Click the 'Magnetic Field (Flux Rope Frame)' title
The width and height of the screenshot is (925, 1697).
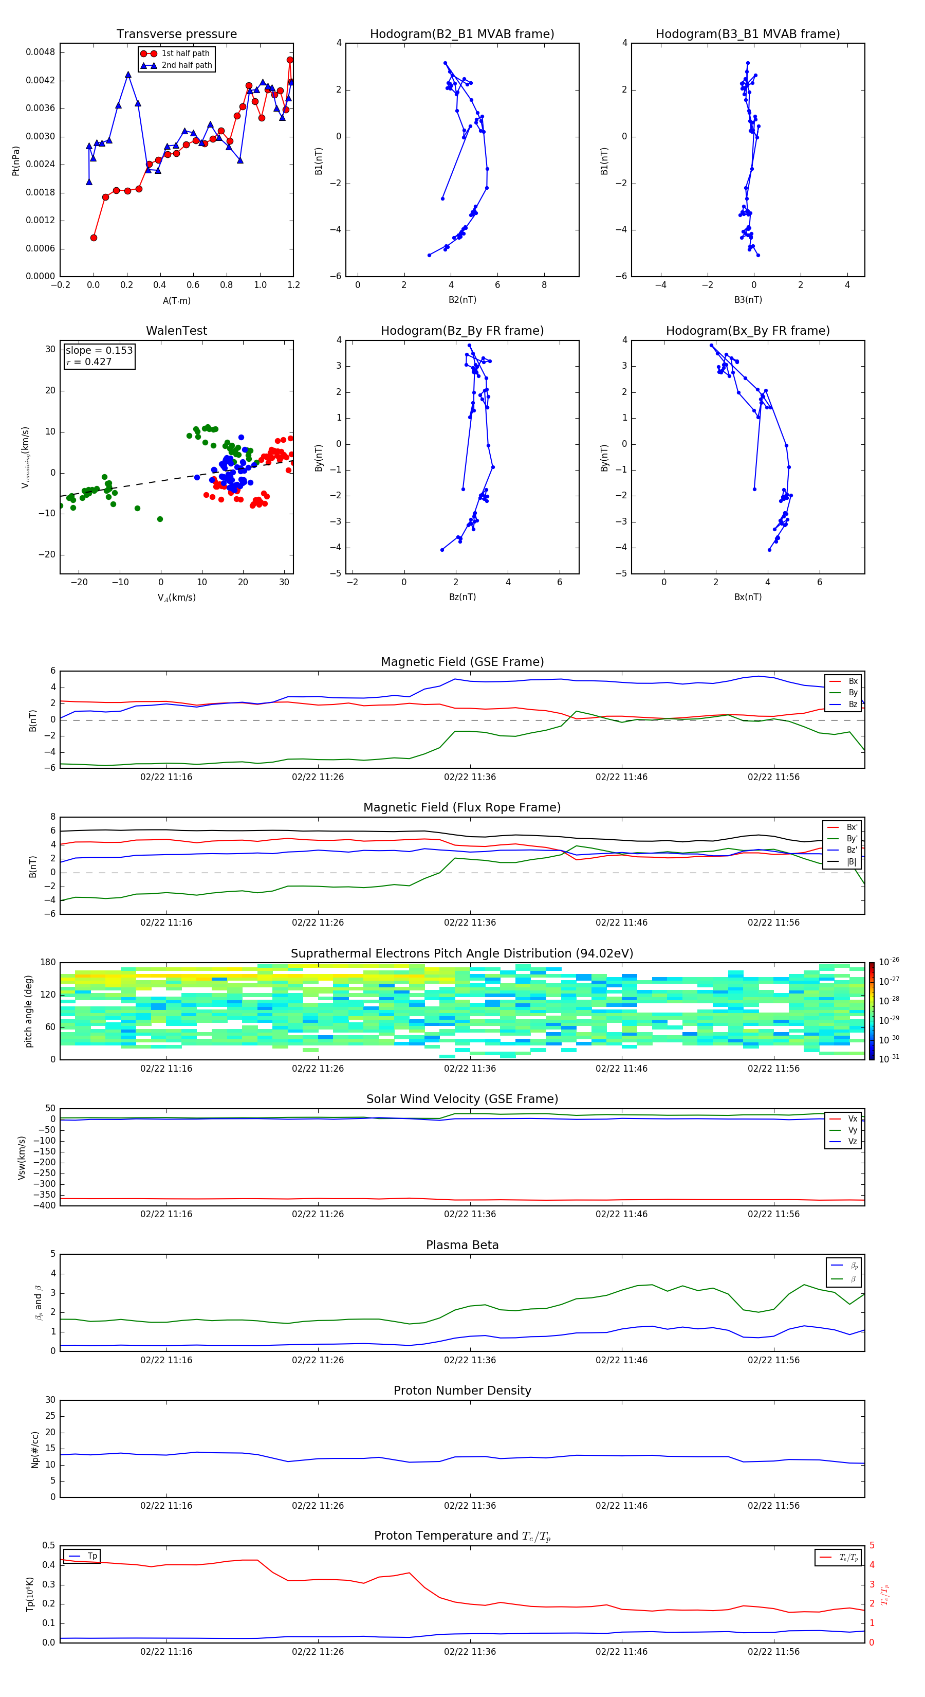(462, 808)
